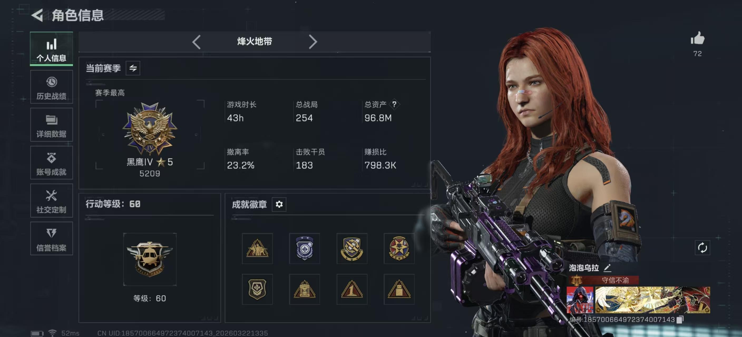
Task: Go to the 账号成就 tab
Action: (x=52, y=163)
